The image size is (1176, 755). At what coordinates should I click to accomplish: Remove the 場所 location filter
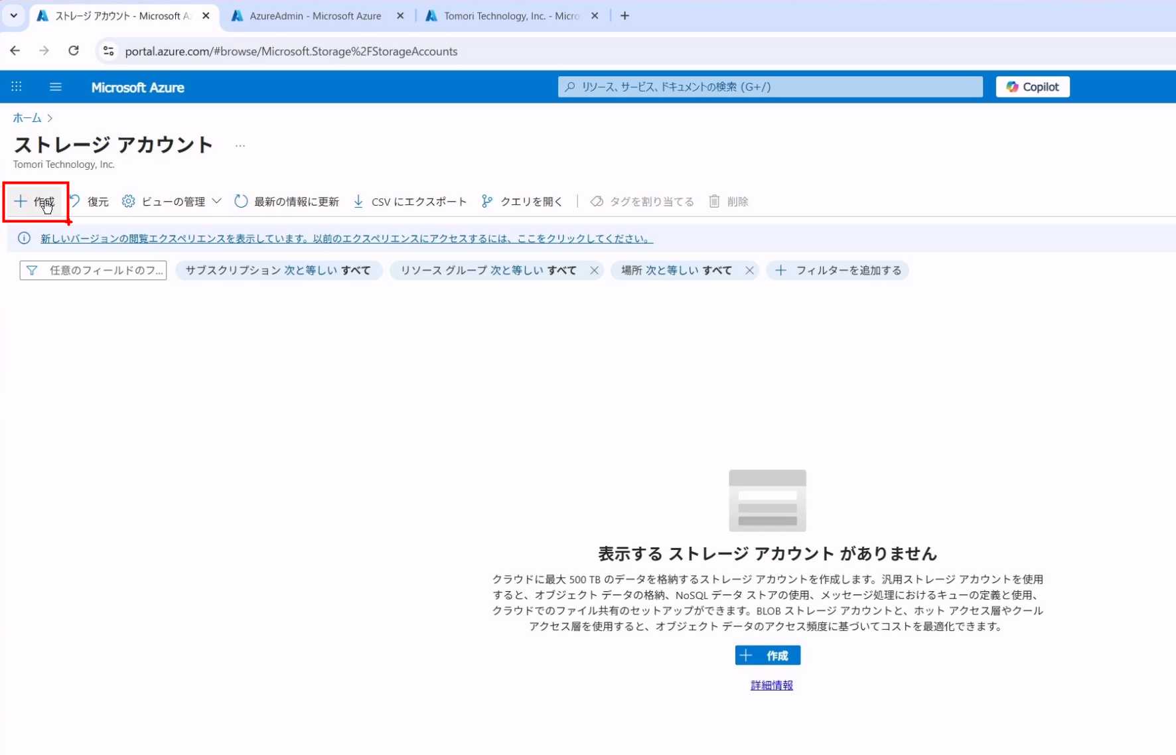pos(749,271)
